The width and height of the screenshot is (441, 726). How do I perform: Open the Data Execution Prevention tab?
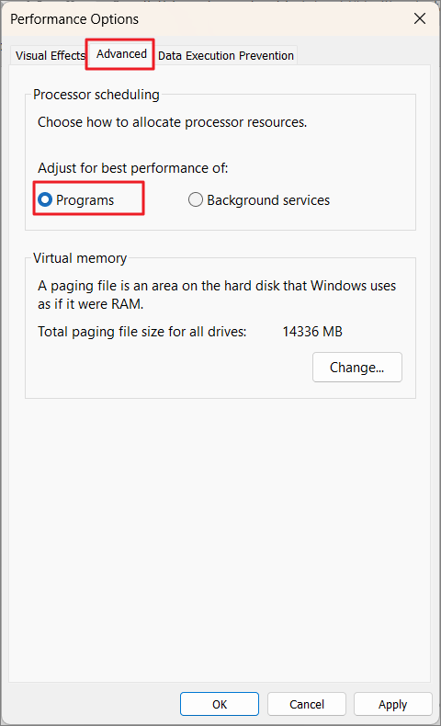click(226, 55)
